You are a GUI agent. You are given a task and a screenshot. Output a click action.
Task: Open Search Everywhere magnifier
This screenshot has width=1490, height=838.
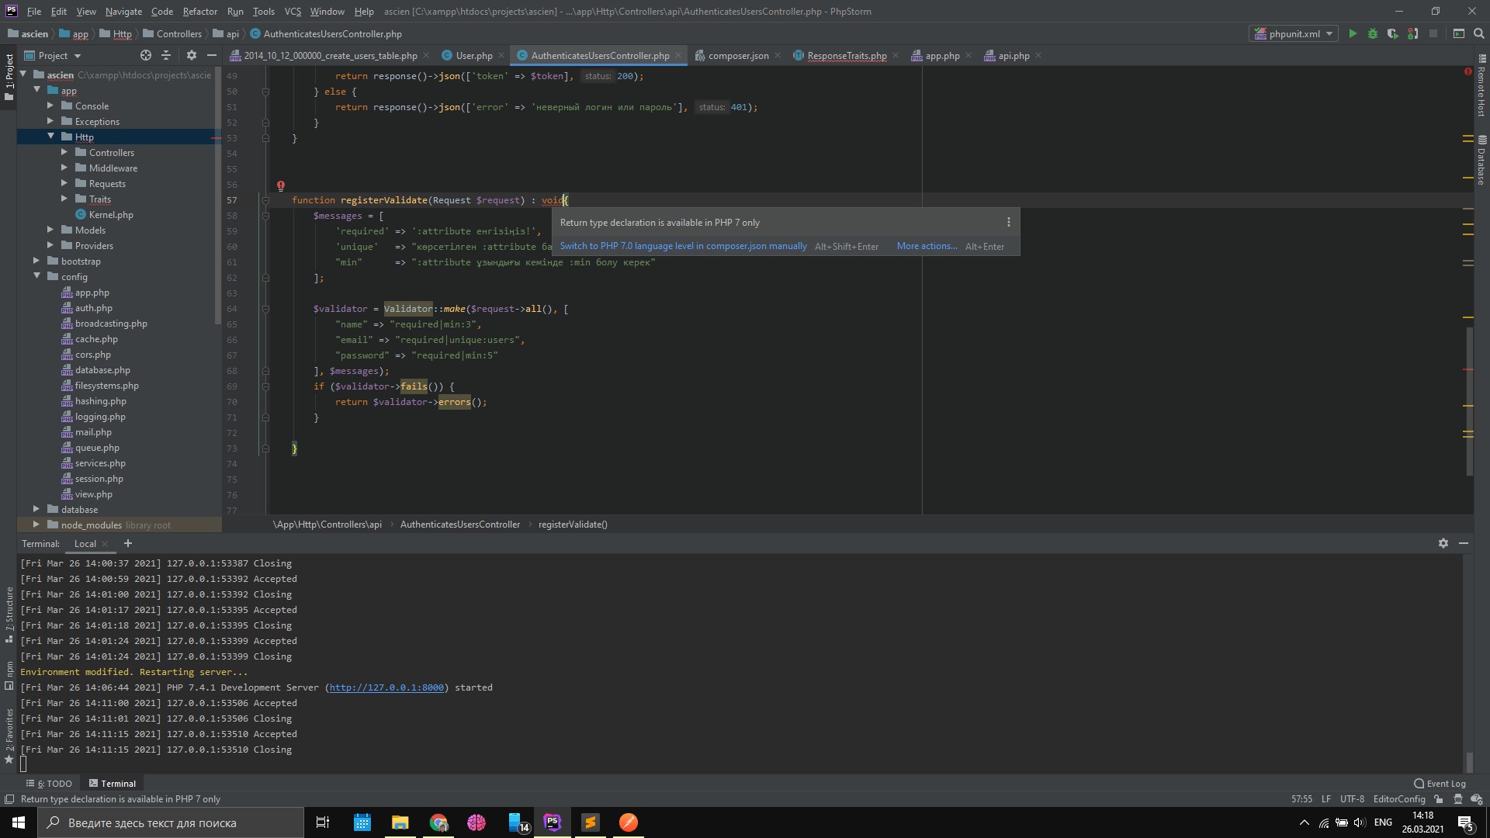(x=1479, y=34)
